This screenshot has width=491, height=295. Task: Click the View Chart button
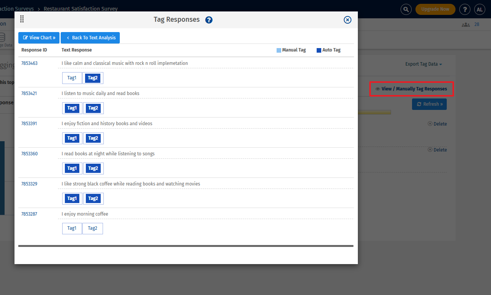(x=39, y=38)
